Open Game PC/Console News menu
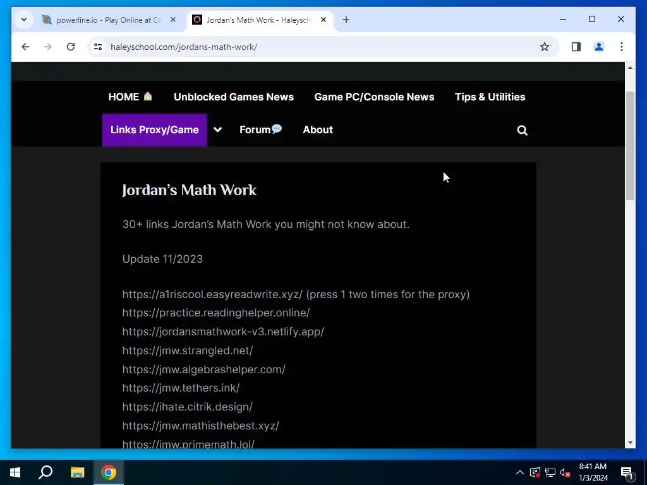The width and height of the screenshot is (647, 485). coord(374,97)
